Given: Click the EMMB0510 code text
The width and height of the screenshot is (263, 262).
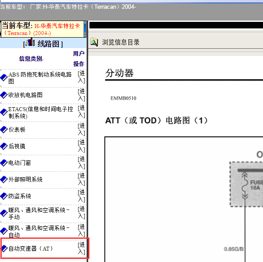Looking at the screenshot, I should point(123,98).
